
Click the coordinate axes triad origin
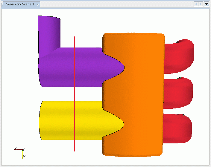tap(22, 150)
